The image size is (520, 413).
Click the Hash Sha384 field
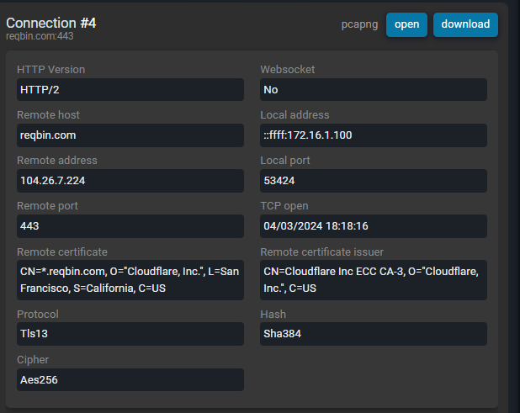(374, 334)
